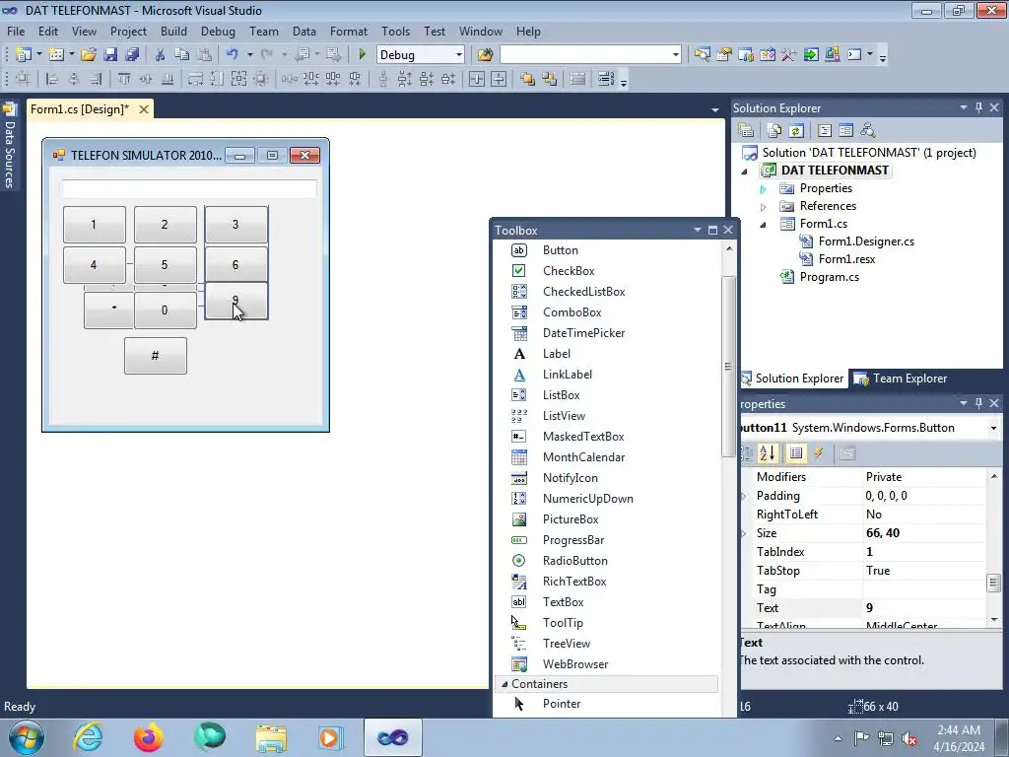The height and width of the screenshot is (757, 1009).
Task: Collapse the Containers group in Toolbox
Action: pyautogui.click(x=504, y=684)
